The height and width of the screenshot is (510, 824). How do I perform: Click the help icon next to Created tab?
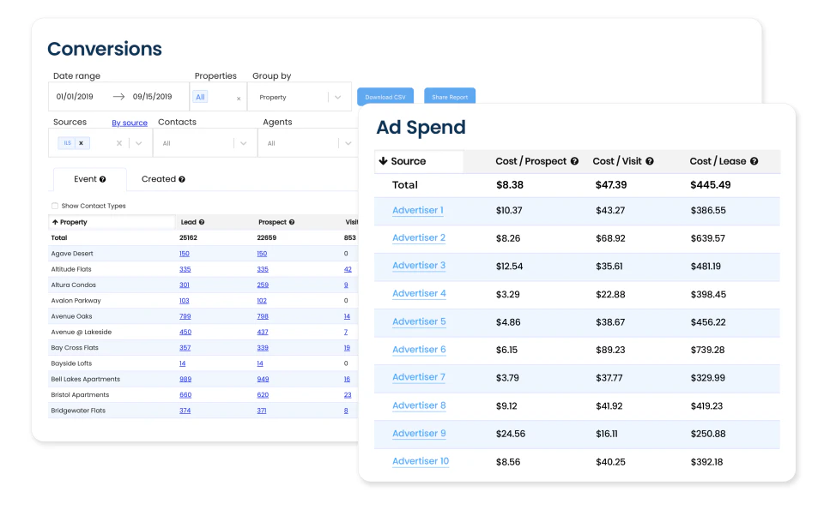pyautogui.click(x=182, y=178)
